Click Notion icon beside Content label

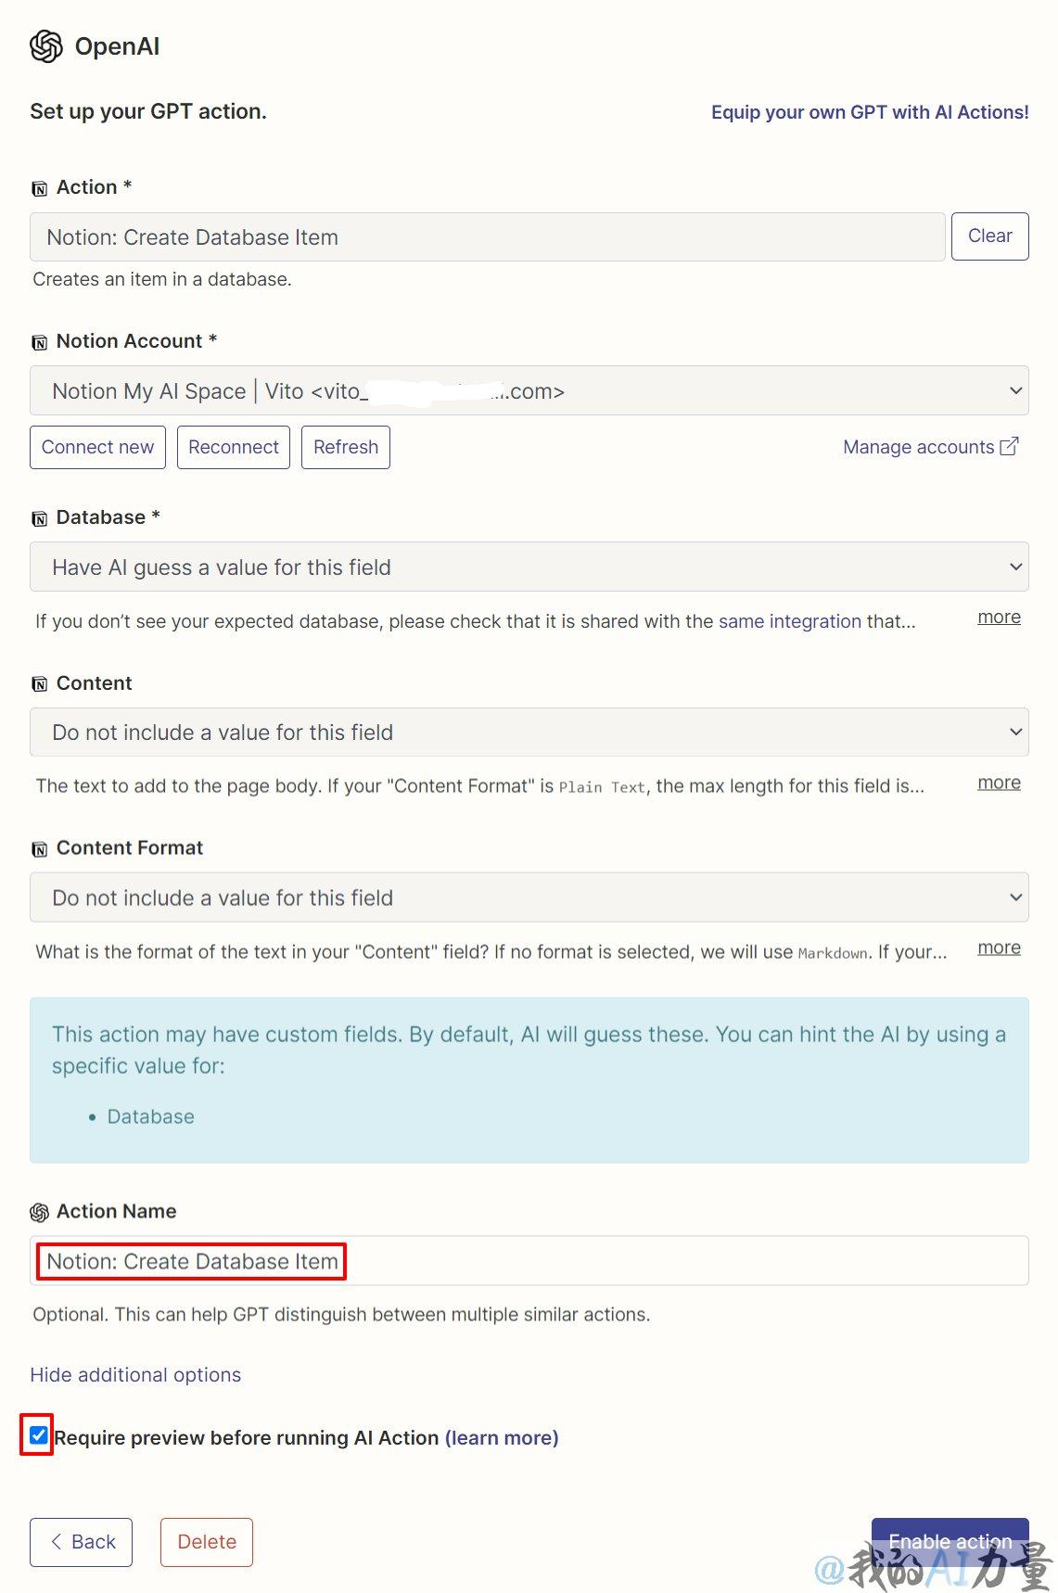click(x=40, y=684)
